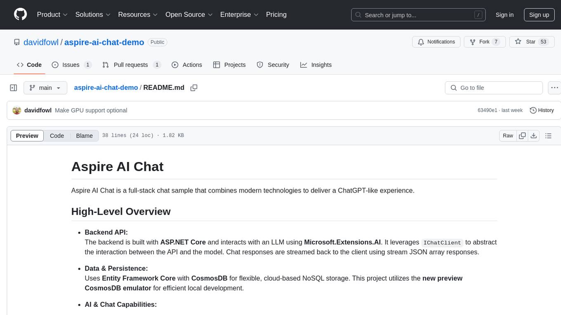Click the High-Level Overview heading
Image resolution: width=561 pixels, height=315 pixels.
coord(121,212)
